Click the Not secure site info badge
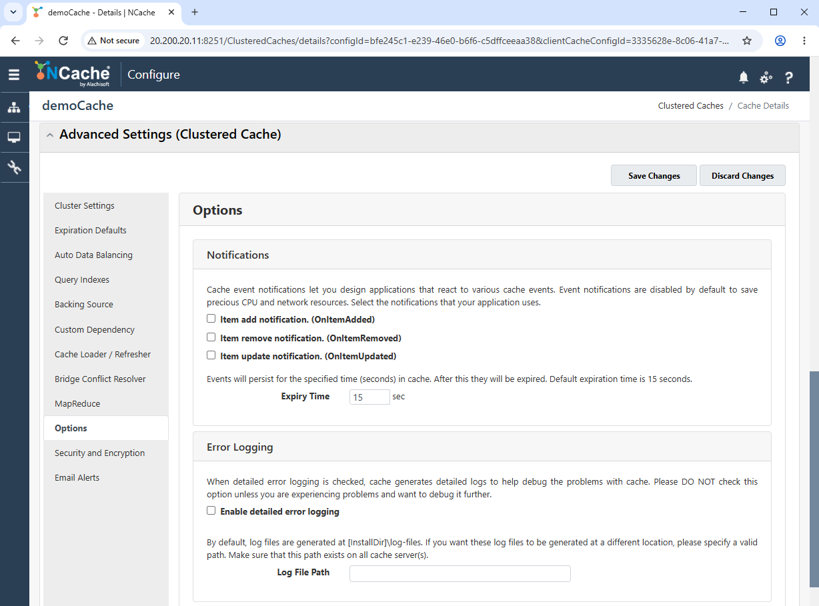Image resolution: width=819 pixels, height=606 pixels. click(113, 41)
